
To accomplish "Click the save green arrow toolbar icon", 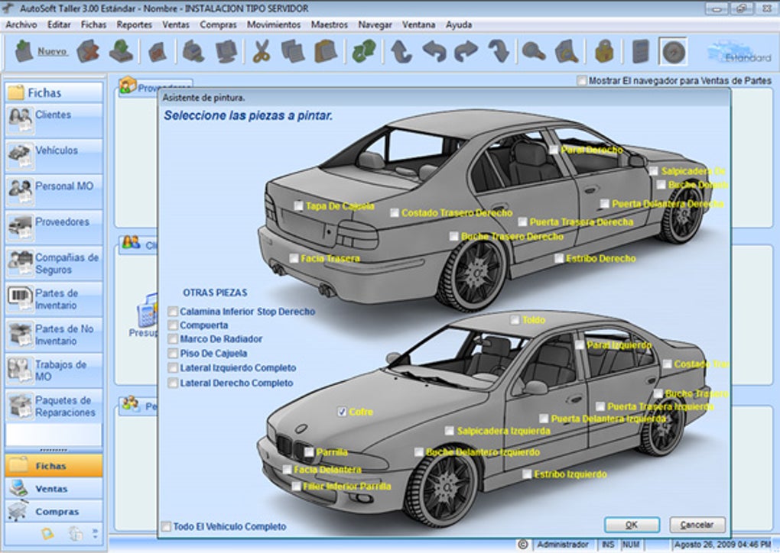I will [121, 51].
